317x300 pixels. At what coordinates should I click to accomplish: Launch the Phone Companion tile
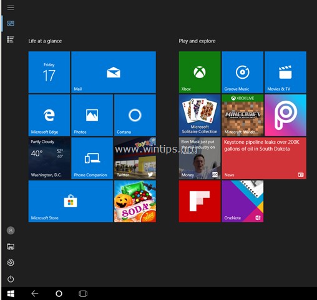coord(92,158)
